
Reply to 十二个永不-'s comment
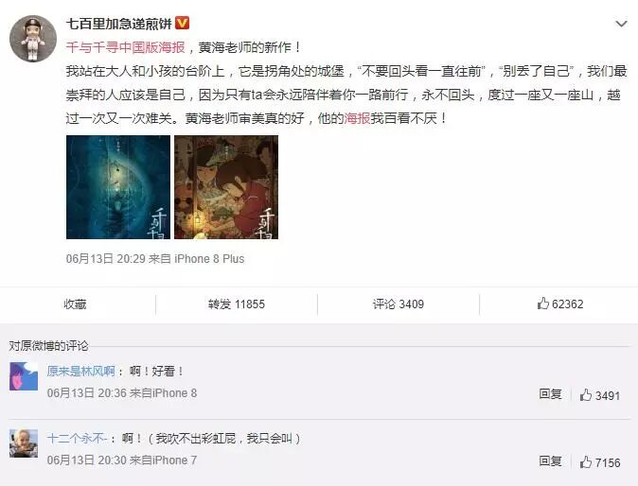tap(550, 461)
